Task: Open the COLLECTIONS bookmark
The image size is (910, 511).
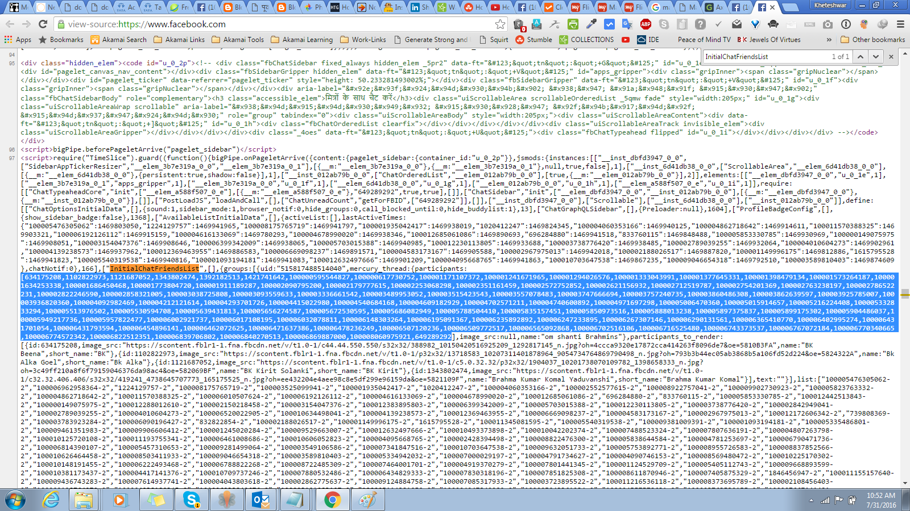Action: [586, 40]
